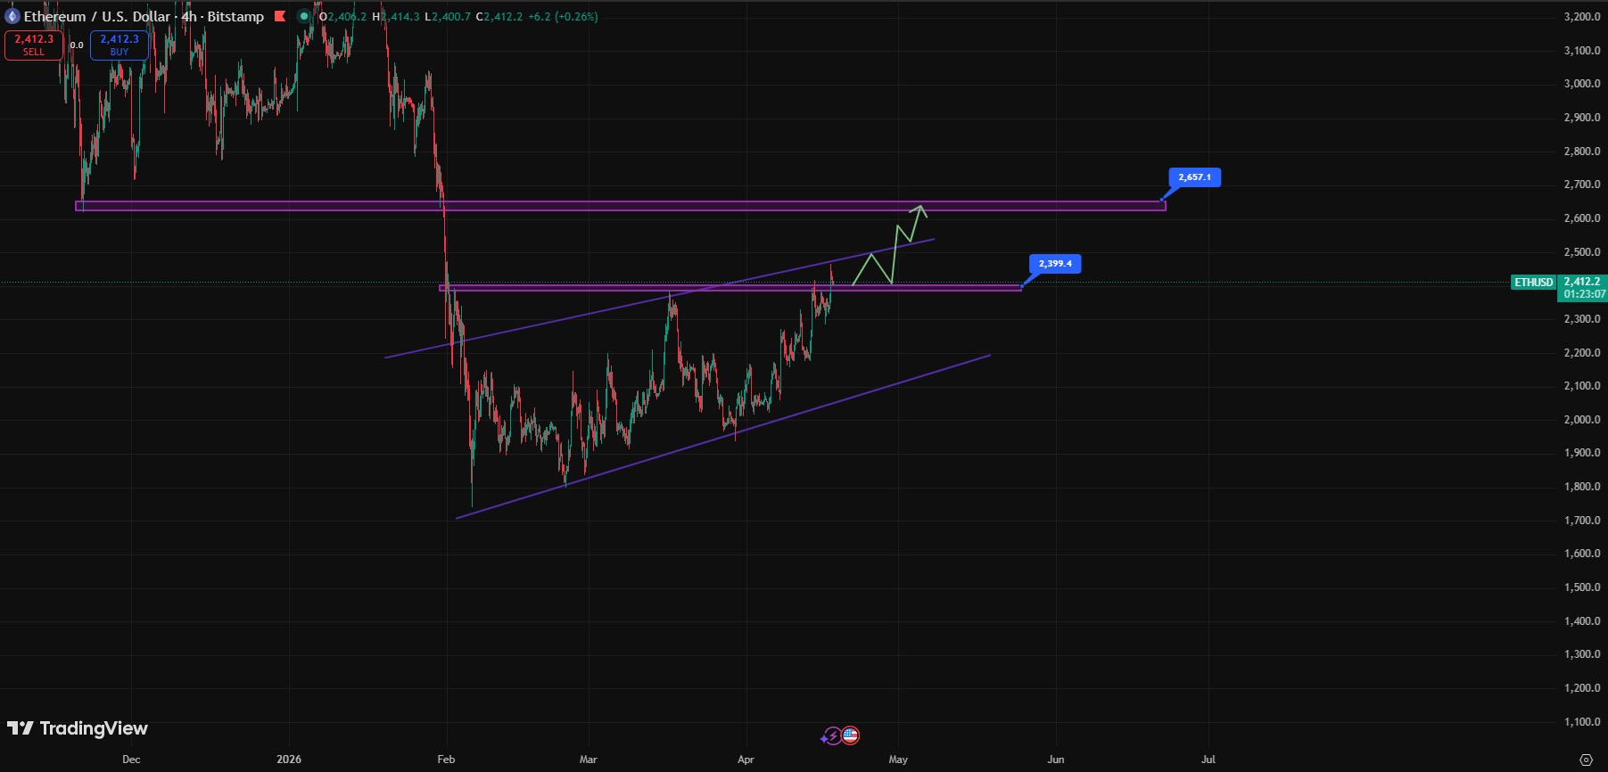Screen dimensions: 1608x772
Task: Open the purple lightning event marker
Action: tap(832, 735)
